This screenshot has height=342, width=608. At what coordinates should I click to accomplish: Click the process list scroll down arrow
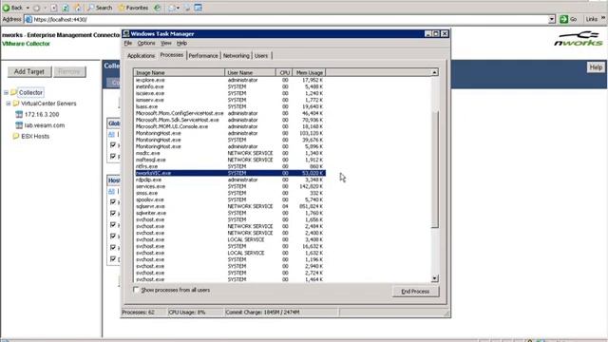point(435,278)
